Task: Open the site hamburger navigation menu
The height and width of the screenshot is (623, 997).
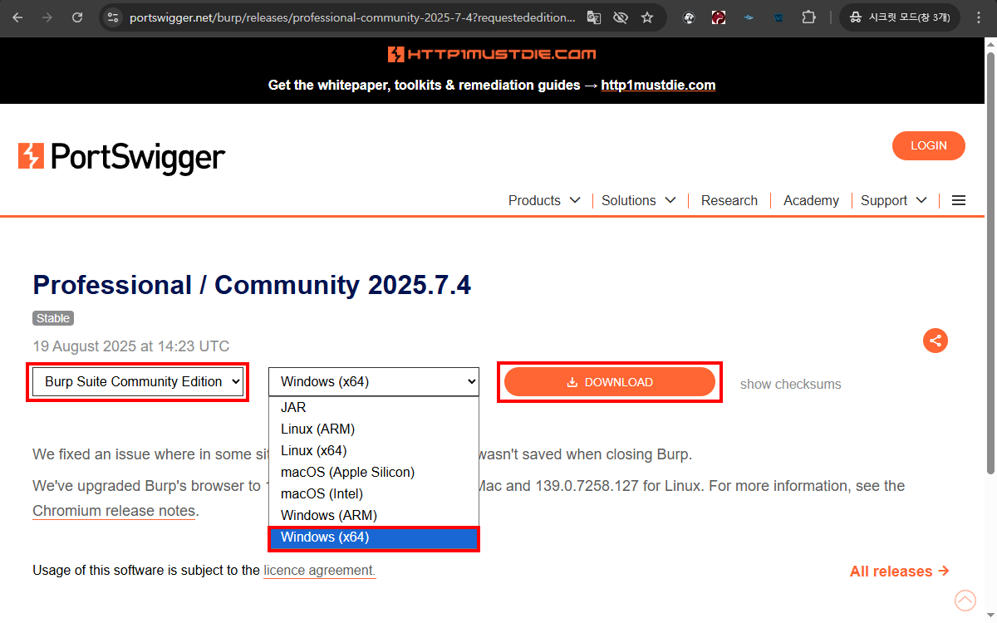Action: 959,200
